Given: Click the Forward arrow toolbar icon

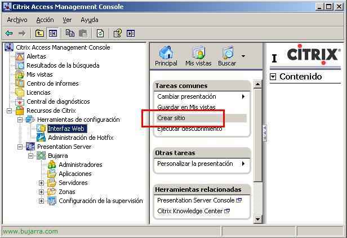Looking at the screenshot, I should pos(21,33).
